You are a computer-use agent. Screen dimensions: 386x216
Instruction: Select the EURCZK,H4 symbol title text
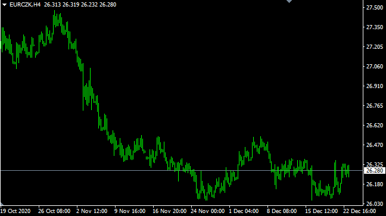pyautogui.click(x=25, y=5)
